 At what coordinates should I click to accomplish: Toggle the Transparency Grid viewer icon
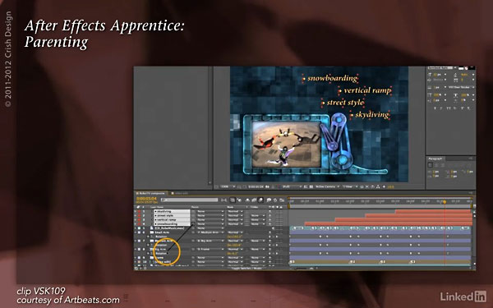tap(311, 186)
